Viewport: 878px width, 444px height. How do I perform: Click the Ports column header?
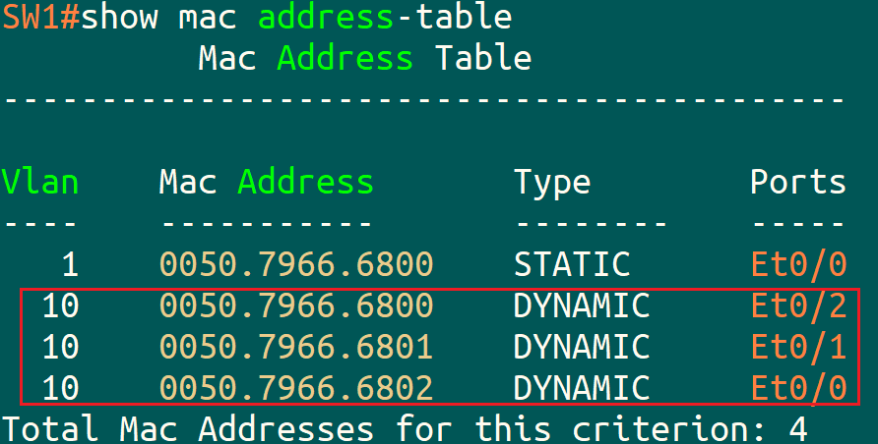tap(797, 182)
